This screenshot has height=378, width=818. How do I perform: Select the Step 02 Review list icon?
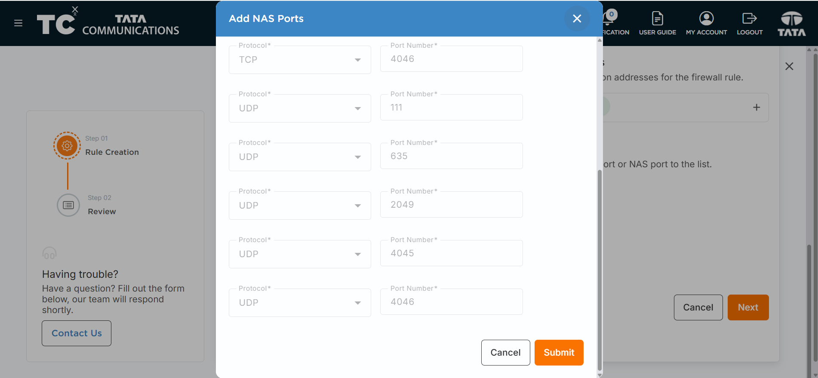68,205
